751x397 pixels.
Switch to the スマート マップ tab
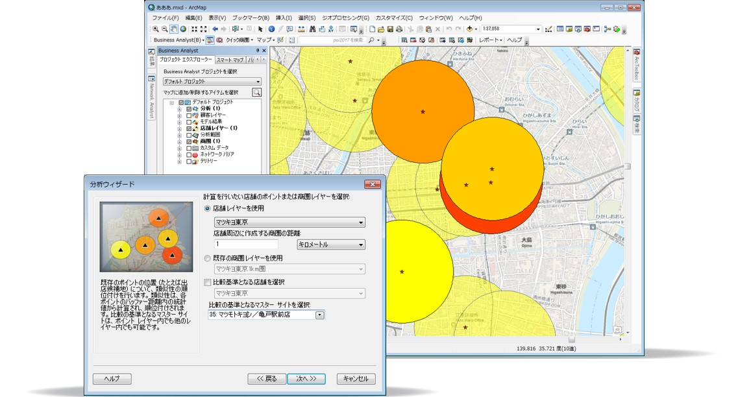(x=230, y=60)
